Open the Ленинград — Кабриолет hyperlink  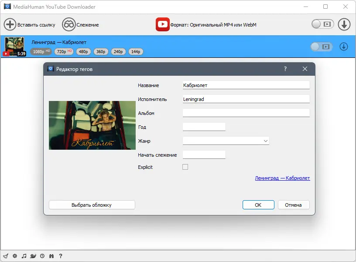[282, 178]
